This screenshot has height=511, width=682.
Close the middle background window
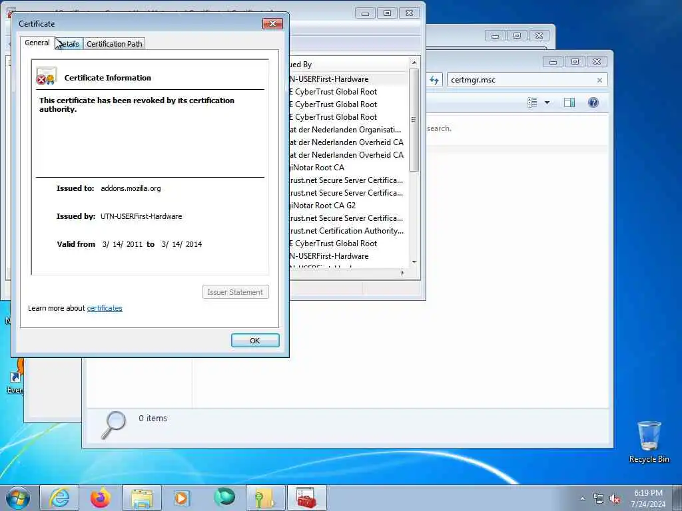click(x=539, y=36)
